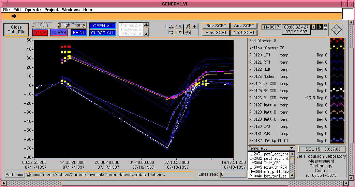
Task: Click the Next SCET button
Action: 244,33
